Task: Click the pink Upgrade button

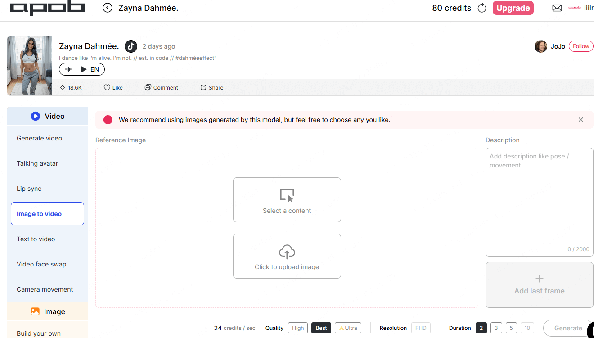Action: [513, 8]
